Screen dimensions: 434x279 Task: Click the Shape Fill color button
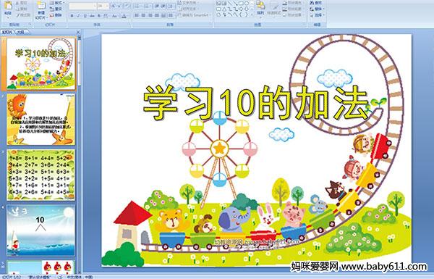(x=292, y=2)
